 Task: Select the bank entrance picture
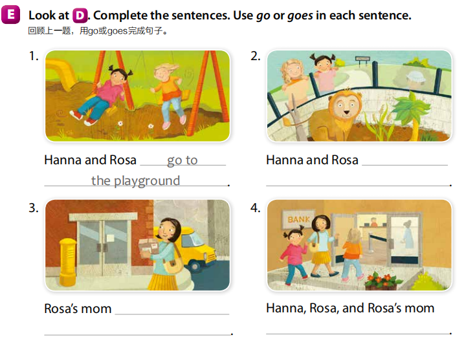[x=359, y=245]
